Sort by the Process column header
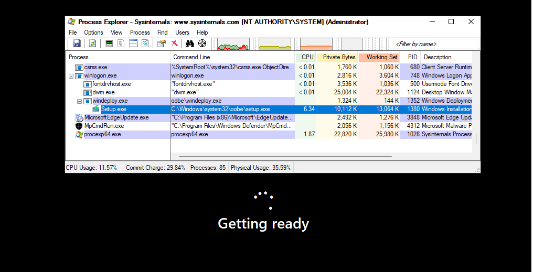The image size is (533, 272). 118,57
